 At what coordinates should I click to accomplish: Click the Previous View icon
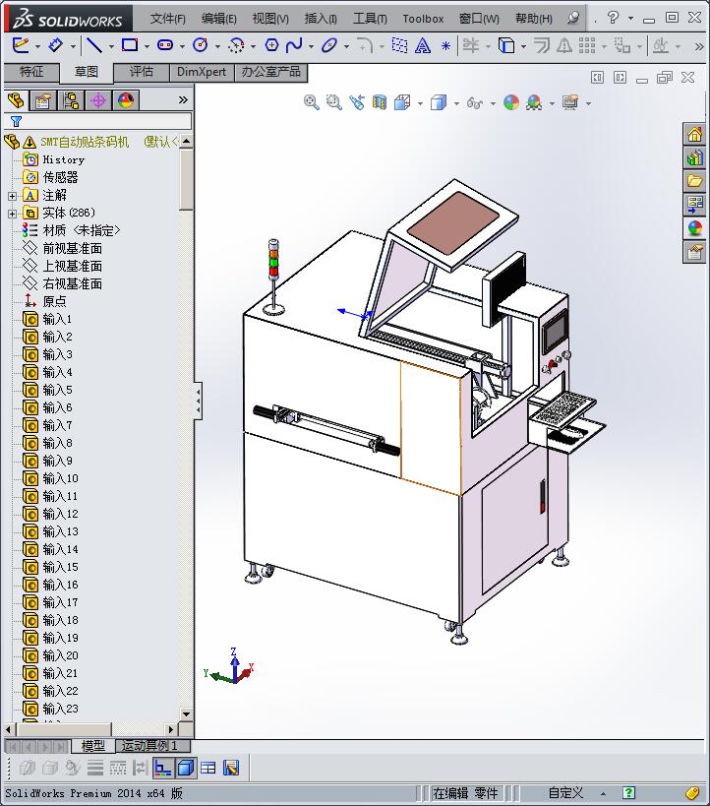(357, 102)
